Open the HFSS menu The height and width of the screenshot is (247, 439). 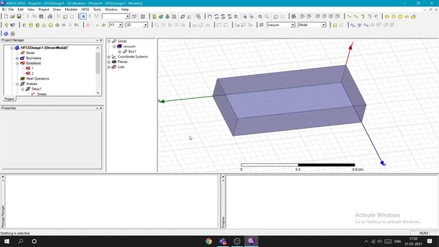click(85, 9)
